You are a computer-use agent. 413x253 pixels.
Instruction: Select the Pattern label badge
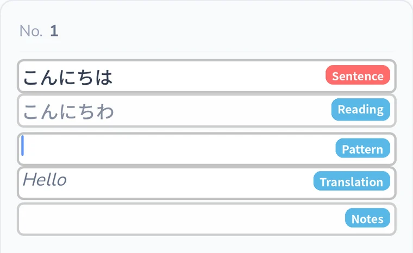362,148
